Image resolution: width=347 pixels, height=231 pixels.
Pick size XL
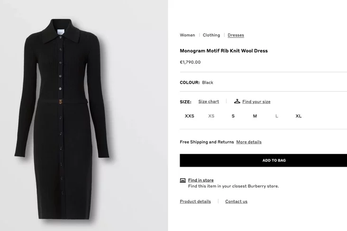(299, 116)
